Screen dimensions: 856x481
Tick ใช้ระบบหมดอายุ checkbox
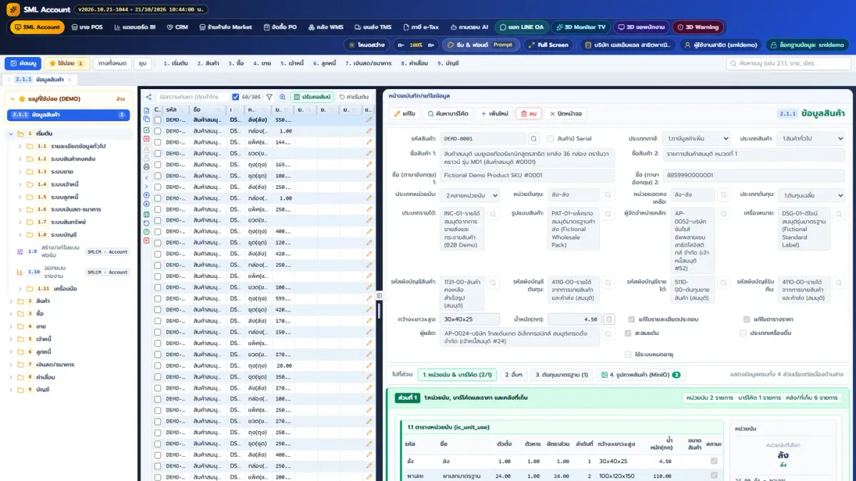point(628,354)
